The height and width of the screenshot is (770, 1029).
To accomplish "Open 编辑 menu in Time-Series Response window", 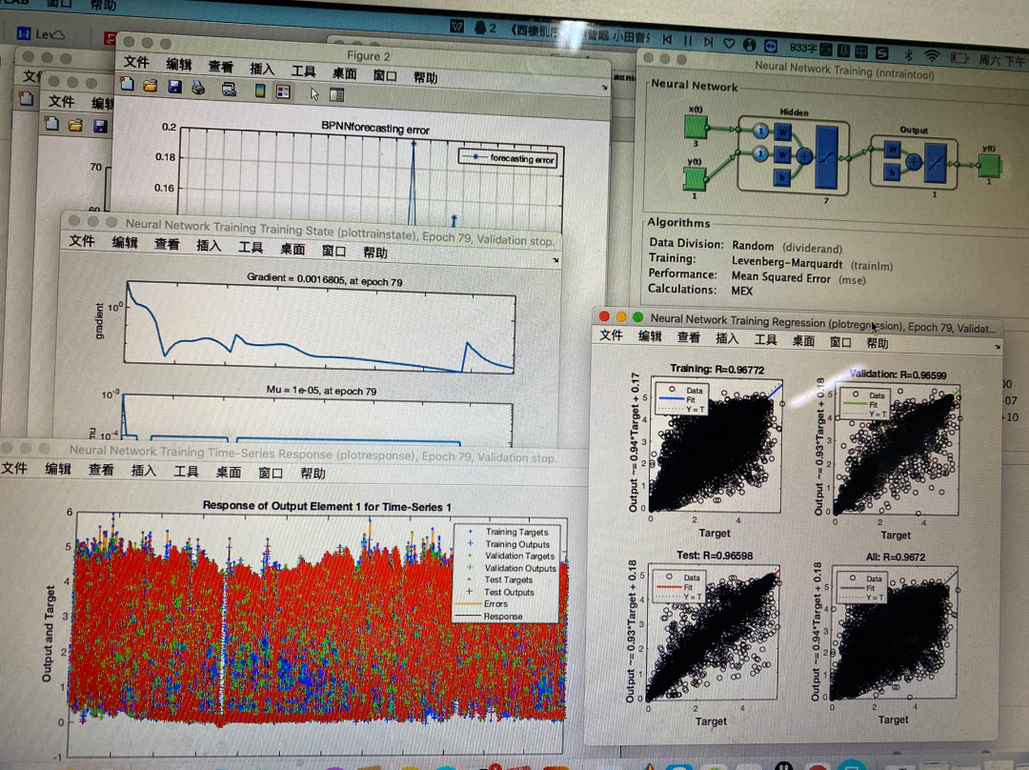I will coord(58,469).
